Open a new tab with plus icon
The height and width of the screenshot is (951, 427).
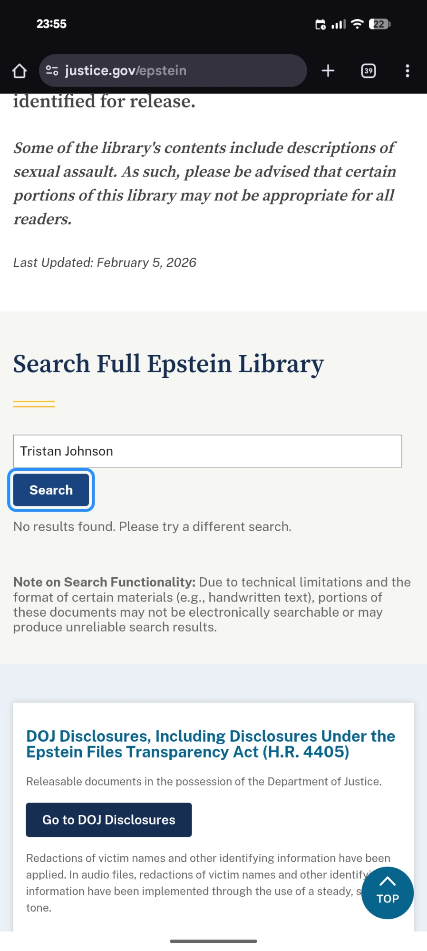[x=328, y=71]
